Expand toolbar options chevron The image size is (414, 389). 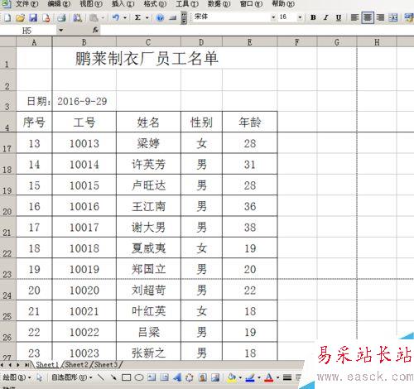pyautogui.click(x=184, y=17)
